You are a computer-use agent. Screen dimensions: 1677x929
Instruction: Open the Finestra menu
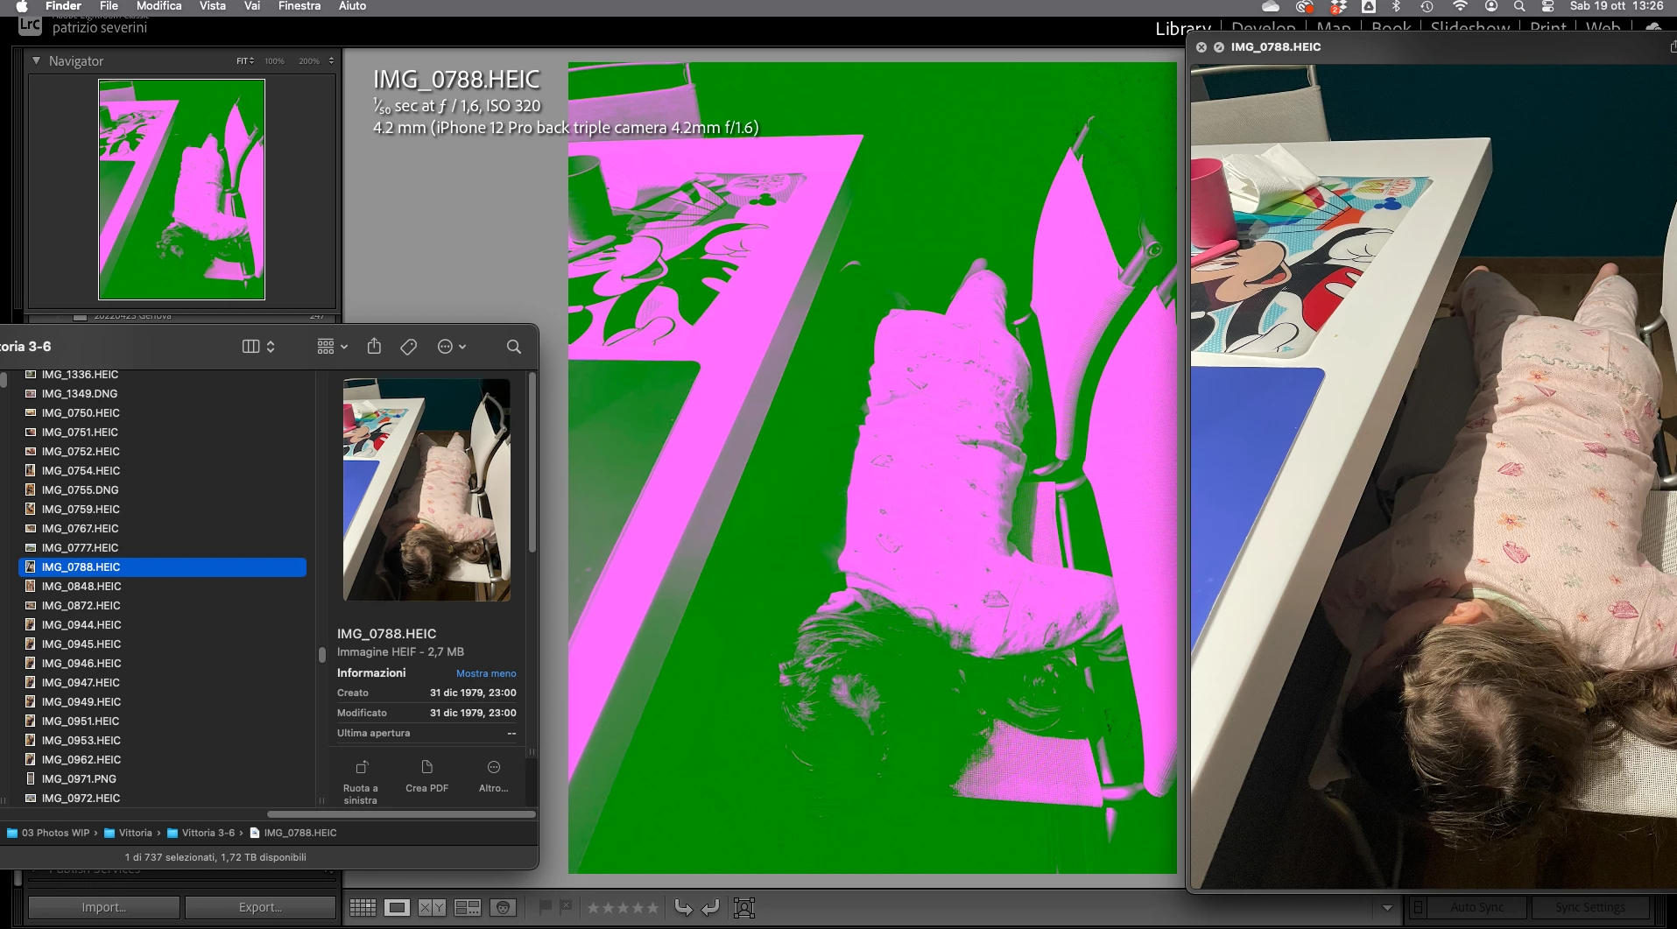[x=299, y=6]
